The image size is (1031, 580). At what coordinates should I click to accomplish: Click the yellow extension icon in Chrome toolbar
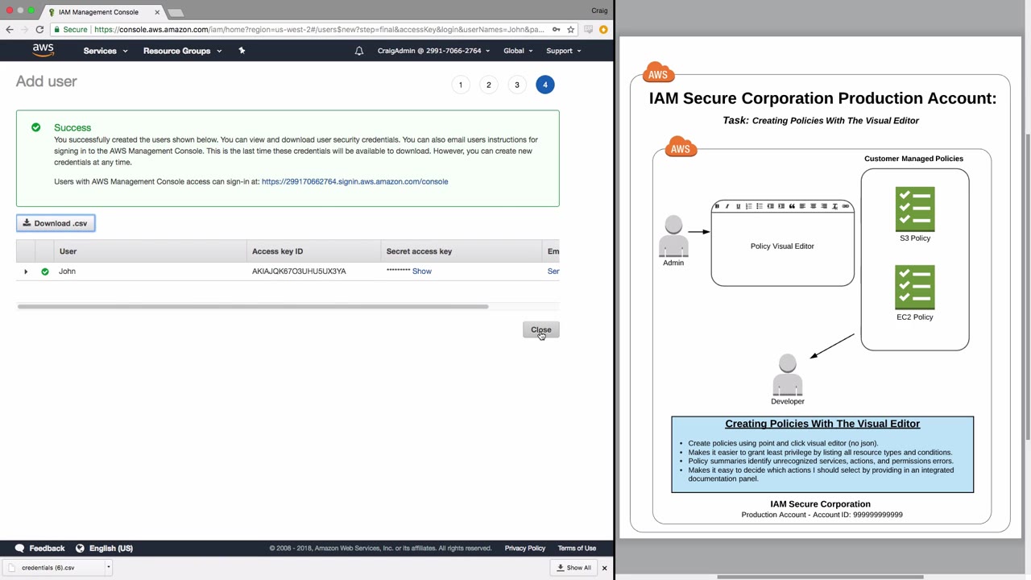[x=603, y=30]
